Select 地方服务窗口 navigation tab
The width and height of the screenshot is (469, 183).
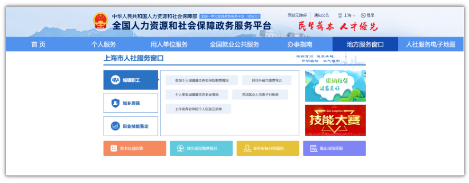click(365, 45)
